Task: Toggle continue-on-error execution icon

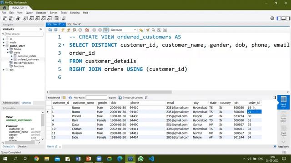Action: [87, 30]
